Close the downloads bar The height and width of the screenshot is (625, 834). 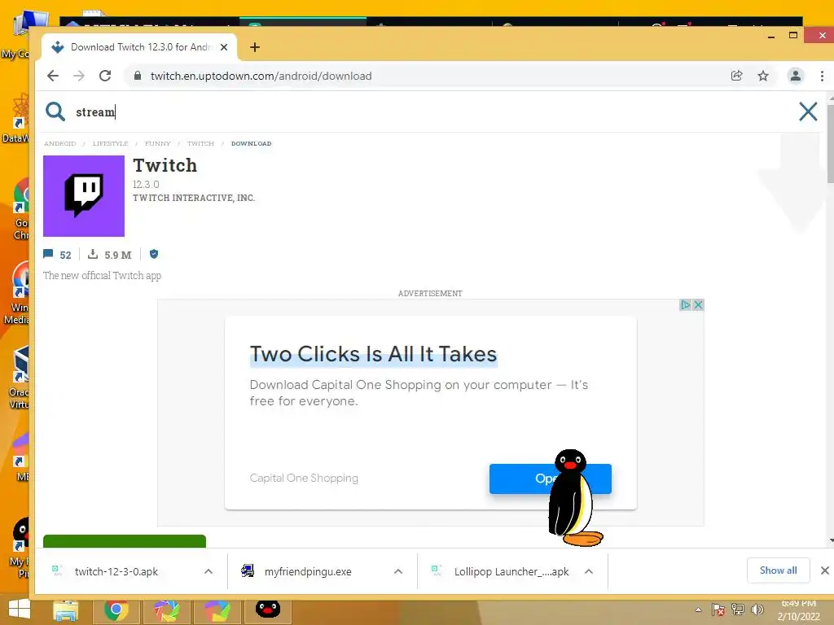(824, 570)
